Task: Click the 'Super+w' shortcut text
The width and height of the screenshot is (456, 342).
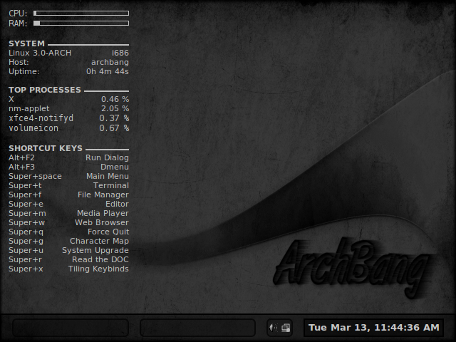Action: click(26, 223)
